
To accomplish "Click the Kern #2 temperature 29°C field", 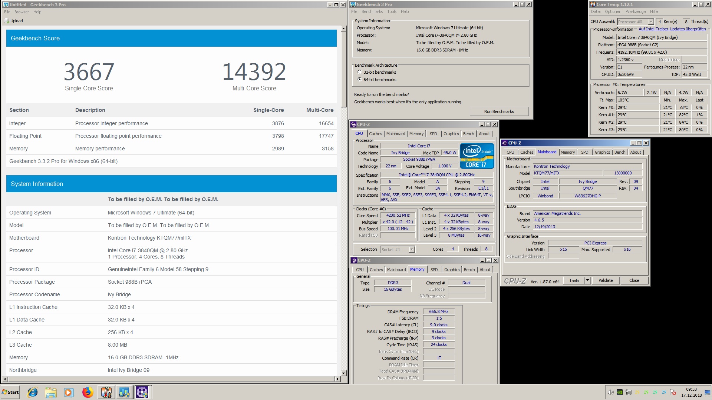I will 638,122.
